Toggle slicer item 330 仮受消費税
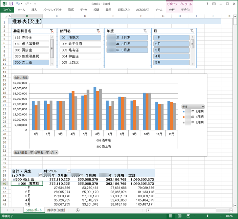The image size is (238, 219). click(31, 56)
